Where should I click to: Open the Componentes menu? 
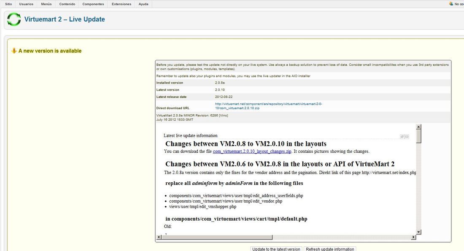pos(93,4)
